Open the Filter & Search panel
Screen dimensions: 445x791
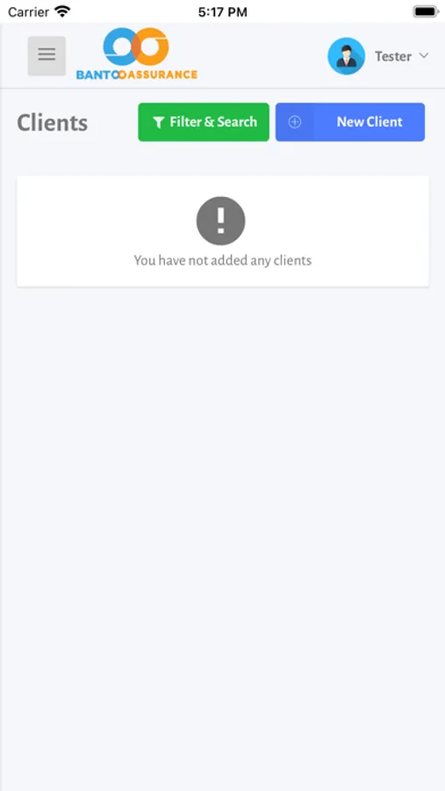(x=204, y=122)
